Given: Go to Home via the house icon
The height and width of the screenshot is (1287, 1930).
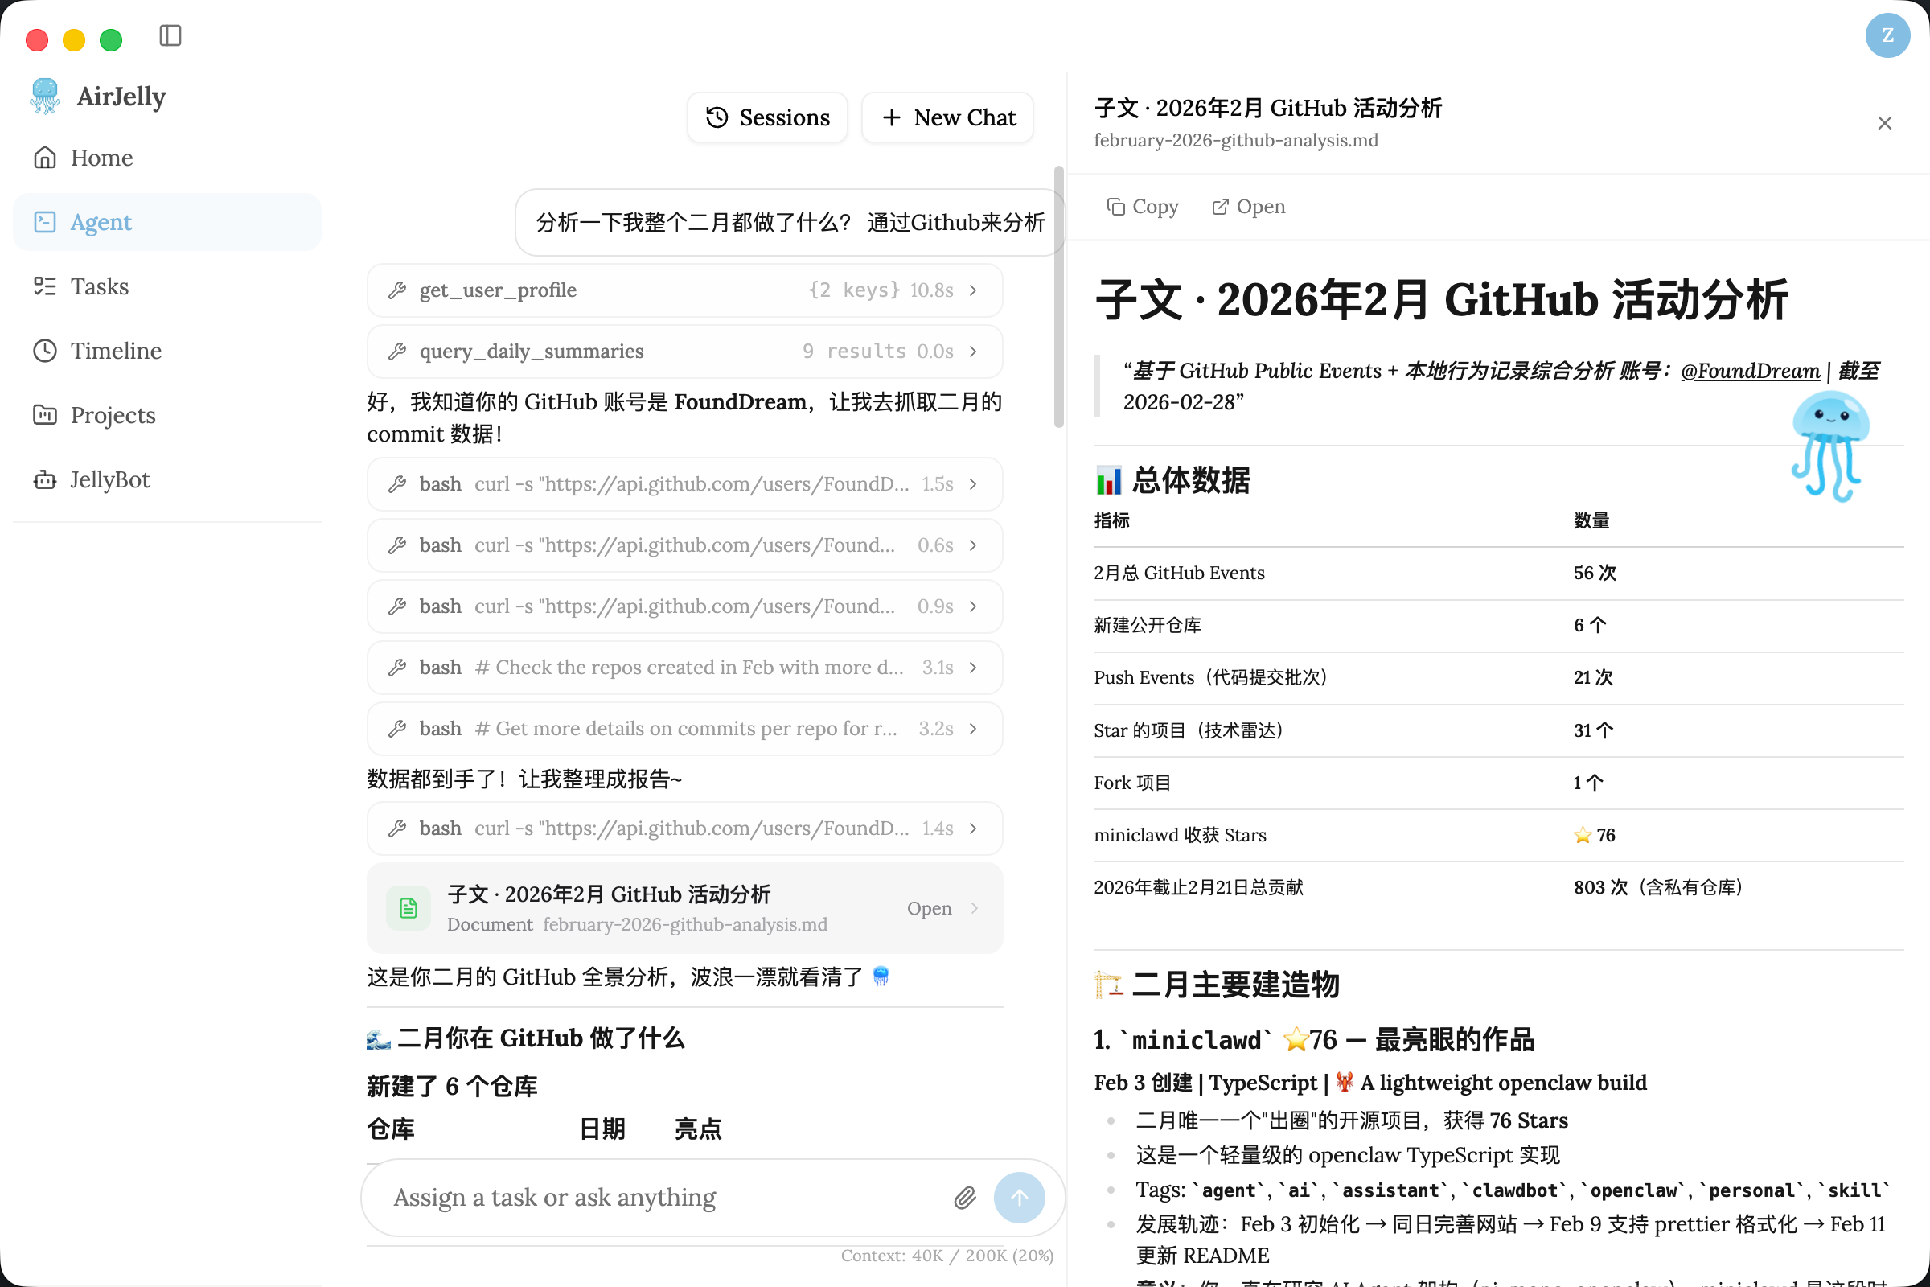Looking at the screenshot, I should coord(45,157).
